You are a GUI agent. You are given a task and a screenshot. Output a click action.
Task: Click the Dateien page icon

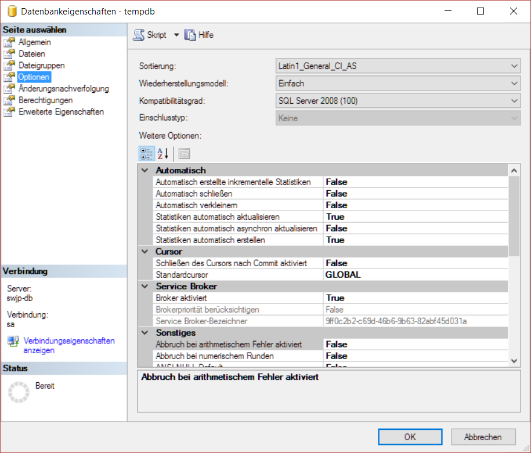point(9,54)
